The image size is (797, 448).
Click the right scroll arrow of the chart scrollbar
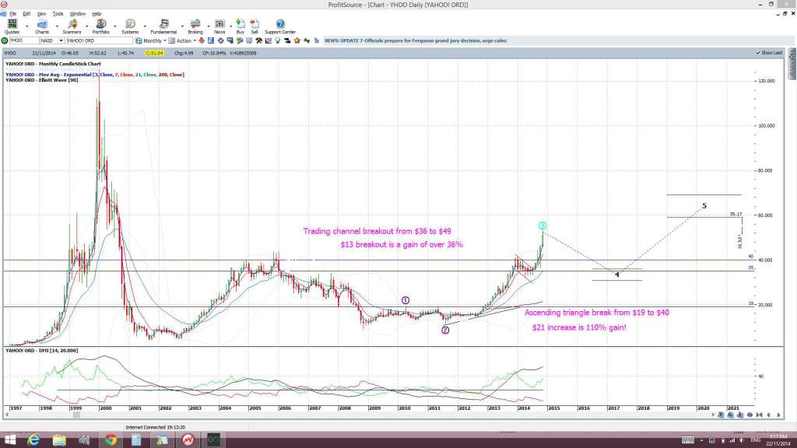tap(713, 415)
